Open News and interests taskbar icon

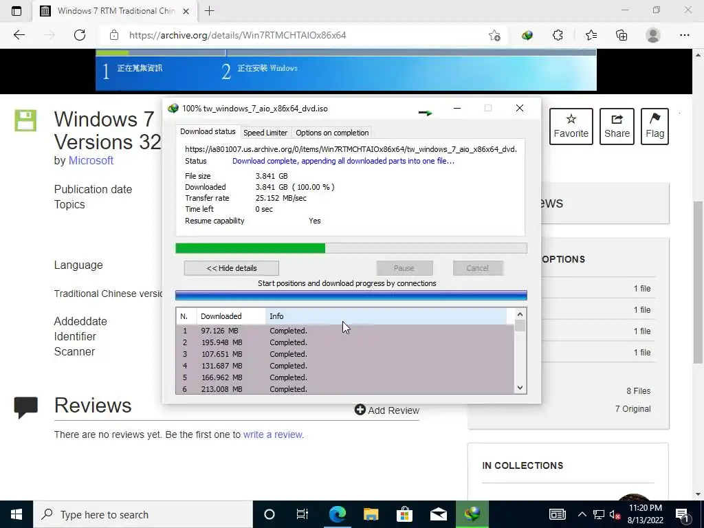[557, 514]
